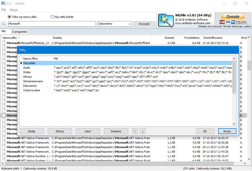The height and width of the screenshot is (171, 252).
Task: Sort by Rozmiar column header
Action: [164, 38]
